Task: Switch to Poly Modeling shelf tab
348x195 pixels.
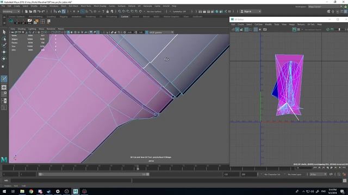Action: click(35, 17)
